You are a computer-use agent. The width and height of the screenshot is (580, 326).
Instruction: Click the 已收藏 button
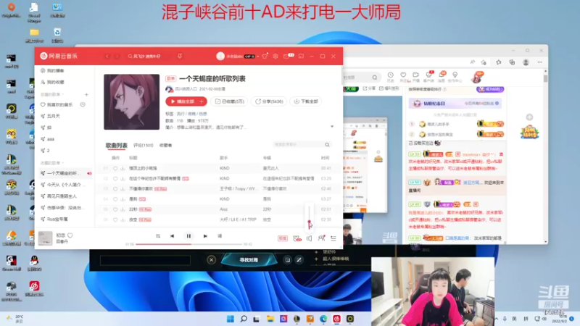[230, 101]
